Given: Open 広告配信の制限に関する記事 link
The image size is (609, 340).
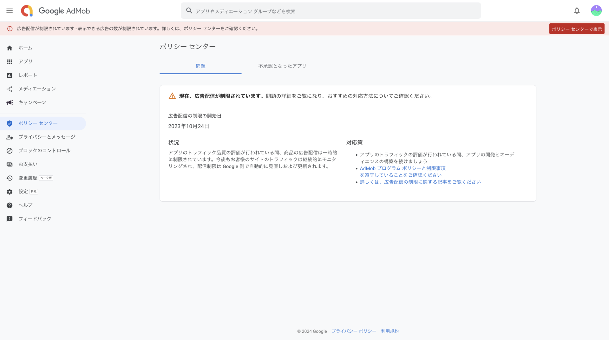Looking at the screenshot, I should 420,182.
